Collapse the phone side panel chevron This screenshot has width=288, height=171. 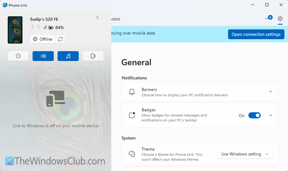(98, 17)
